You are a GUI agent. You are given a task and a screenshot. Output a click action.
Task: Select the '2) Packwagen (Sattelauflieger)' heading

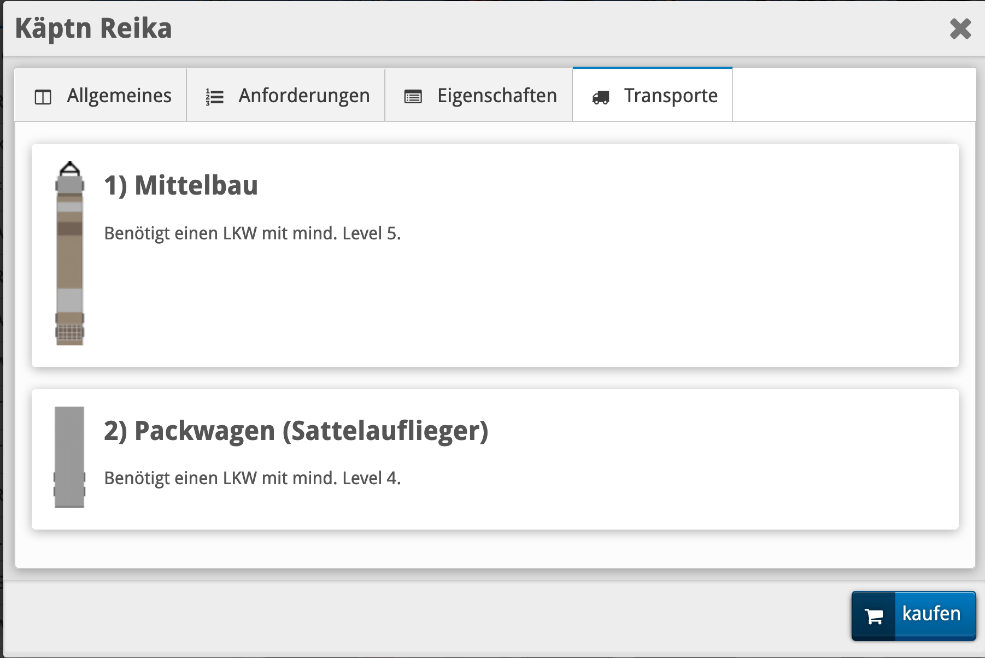pos(296,431)
